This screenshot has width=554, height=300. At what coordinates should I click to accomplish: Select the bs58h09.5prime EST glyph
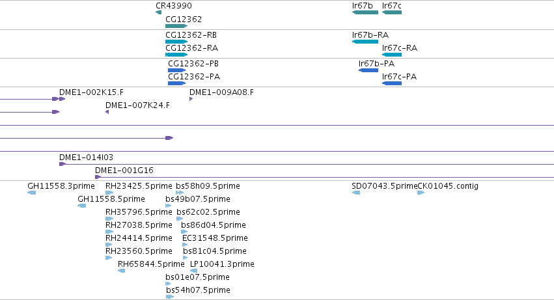point(180,193)
